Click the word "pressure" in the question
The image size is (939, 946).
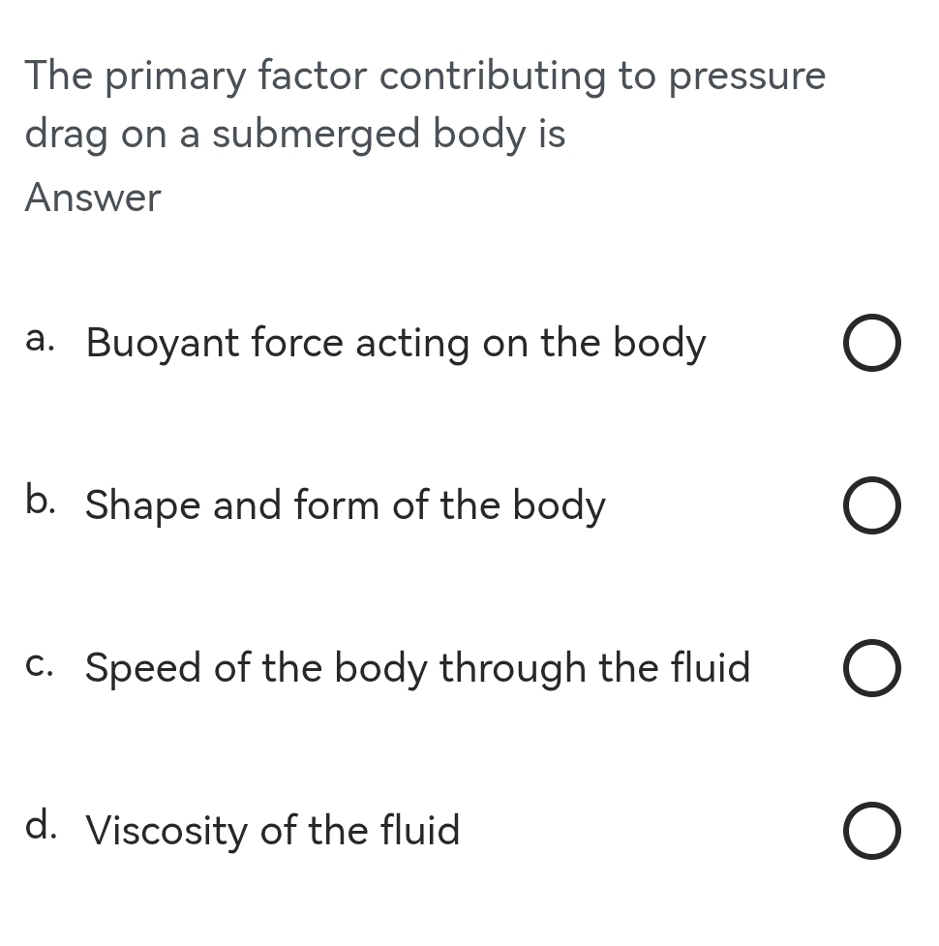pyautogui.click(x=746, y=78)
